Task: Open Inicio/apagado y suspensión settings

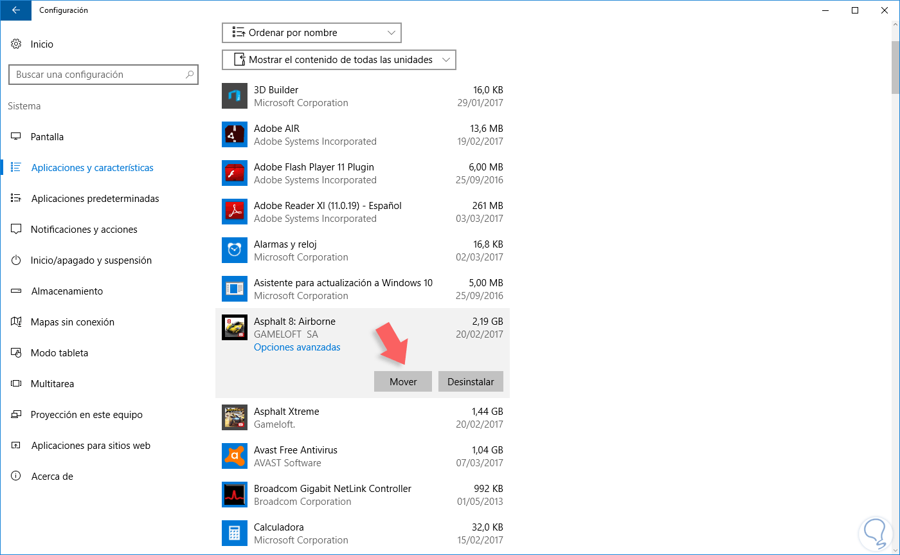Action: click(x=91, y=260)
